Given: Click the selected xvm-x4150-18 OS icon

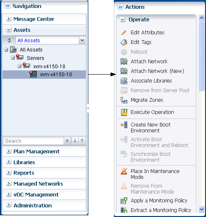Looking at the screenshot, I should point(33,74).
